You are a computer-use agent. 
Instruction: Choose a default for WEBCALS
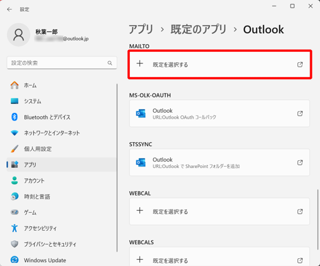click(220, 256)
